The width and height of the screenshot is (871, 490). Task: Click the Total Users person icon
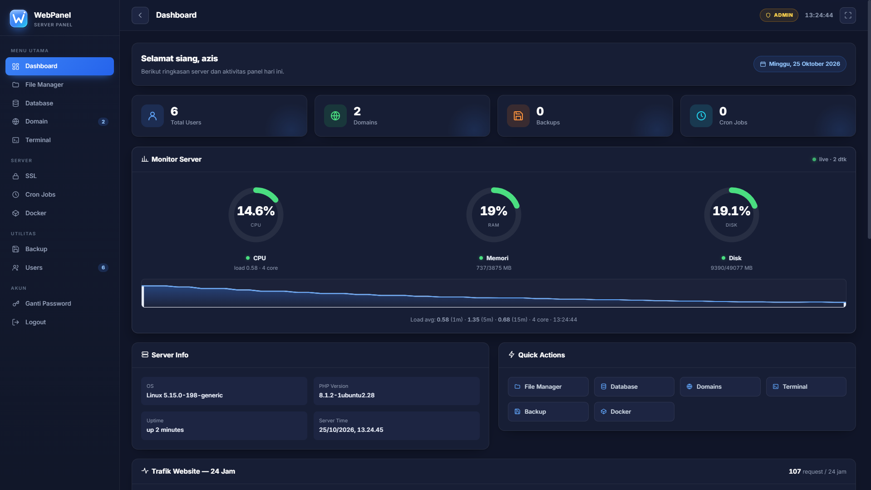pos(153,116)
